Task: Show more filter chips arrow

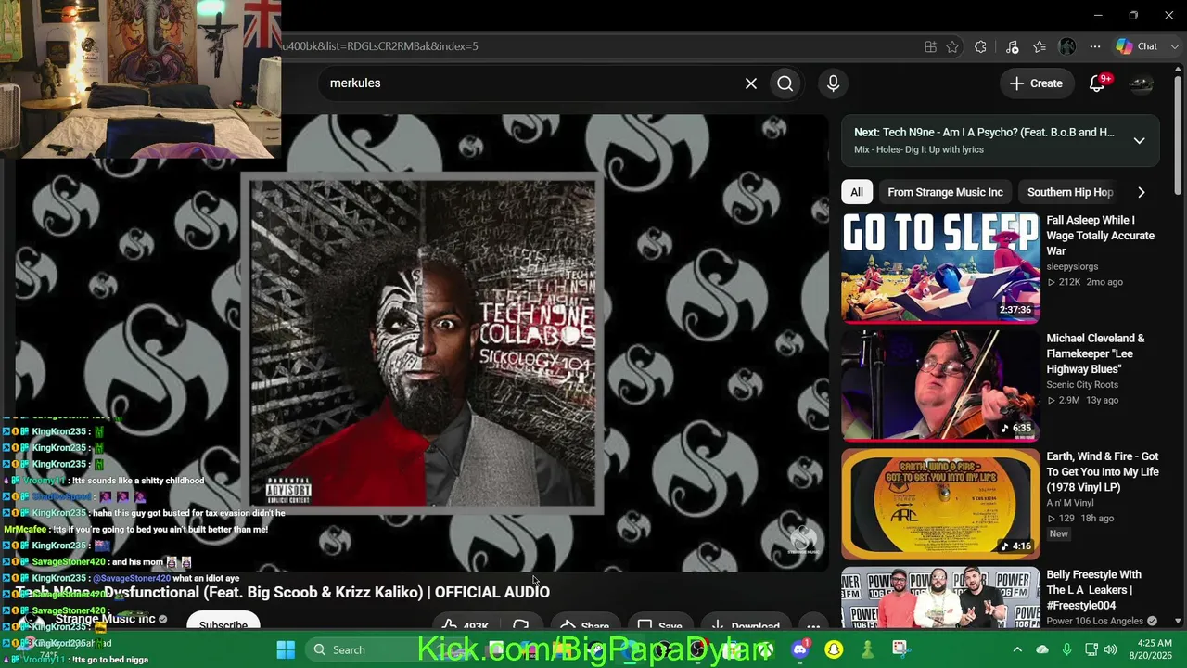Action: (1141, 192)
